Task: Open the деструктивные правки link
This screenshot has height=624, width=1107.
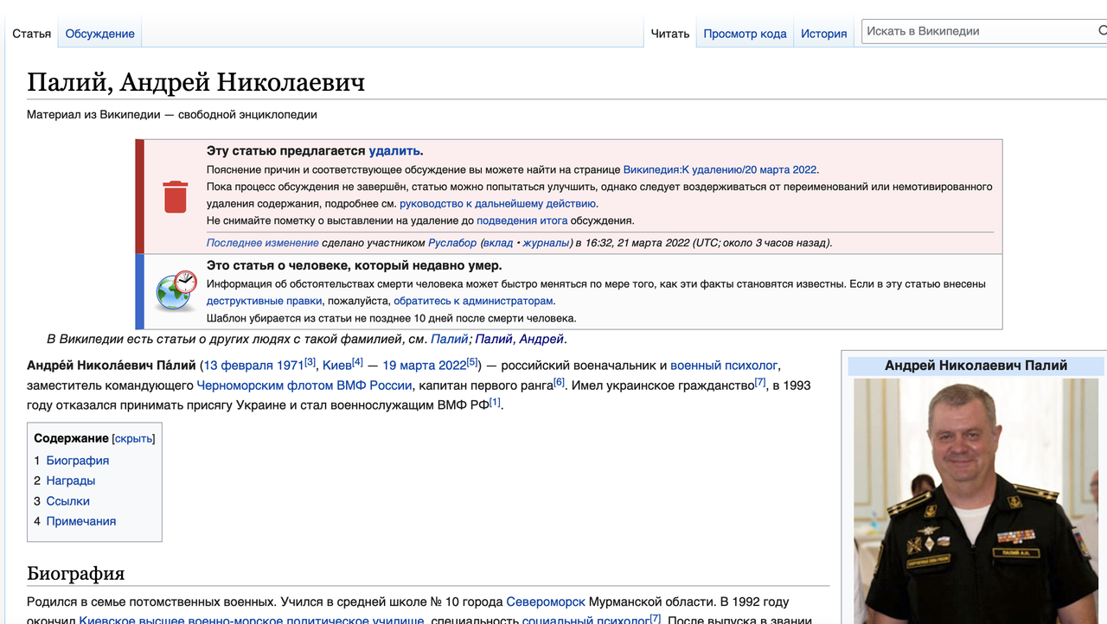Action: 263,301
